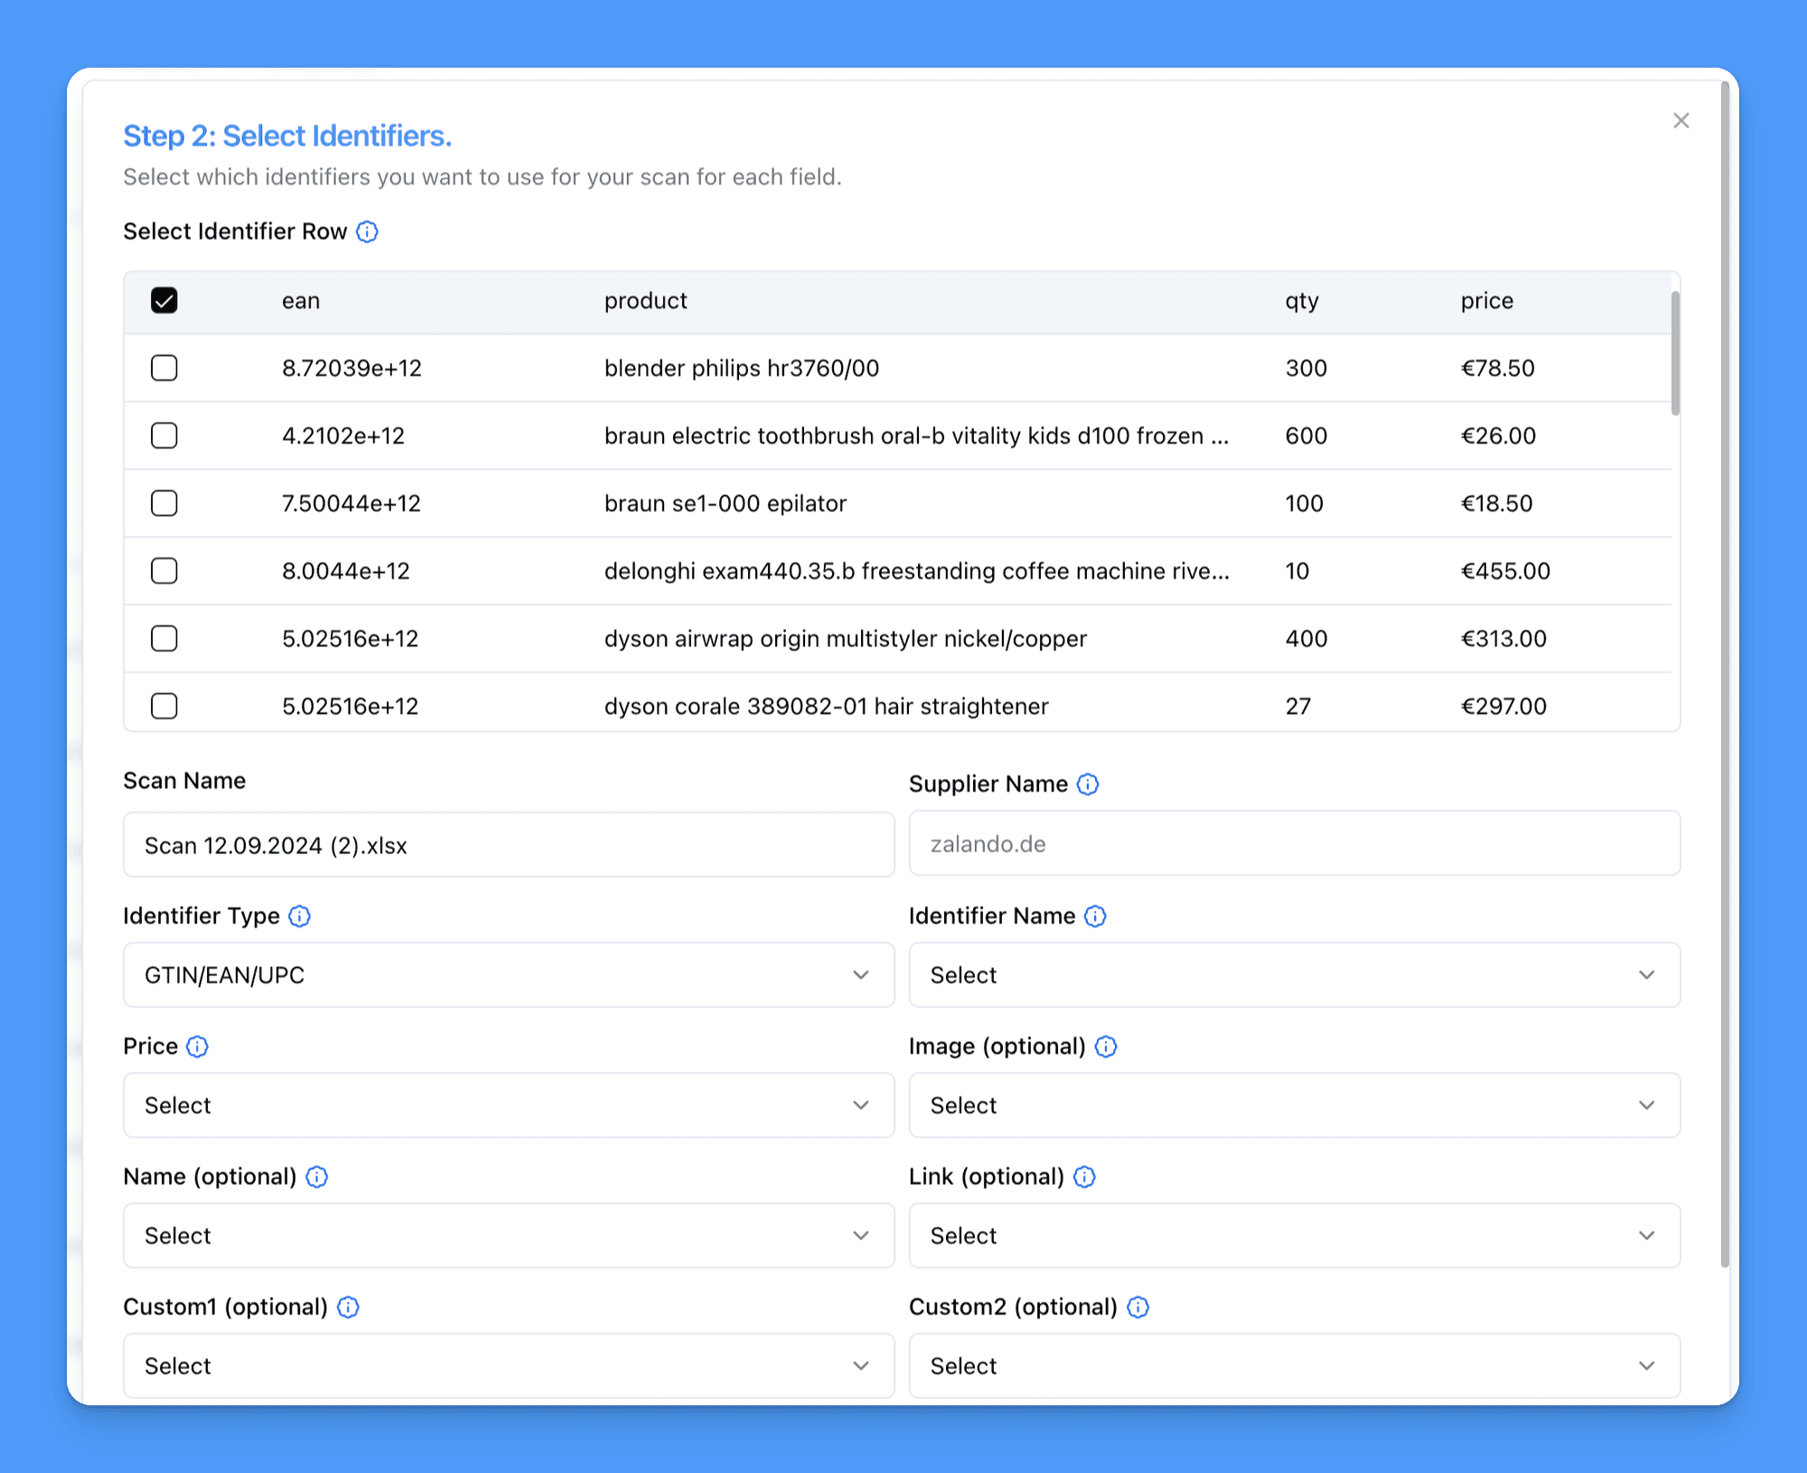
Task: Open the Price field info icon
Action: (x=197, y=1046)
